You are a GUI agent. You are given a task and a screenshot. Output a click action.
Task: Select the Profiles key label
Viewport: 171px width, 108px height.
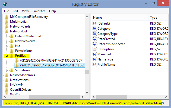click(20, 56)
